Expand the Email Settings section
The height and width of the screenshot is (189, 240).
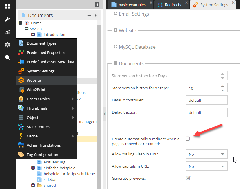115,14
